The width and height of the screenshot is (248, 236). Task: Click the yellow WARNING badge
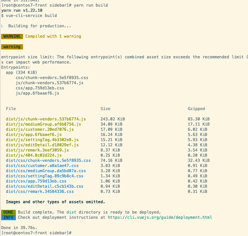coord(12,36)
